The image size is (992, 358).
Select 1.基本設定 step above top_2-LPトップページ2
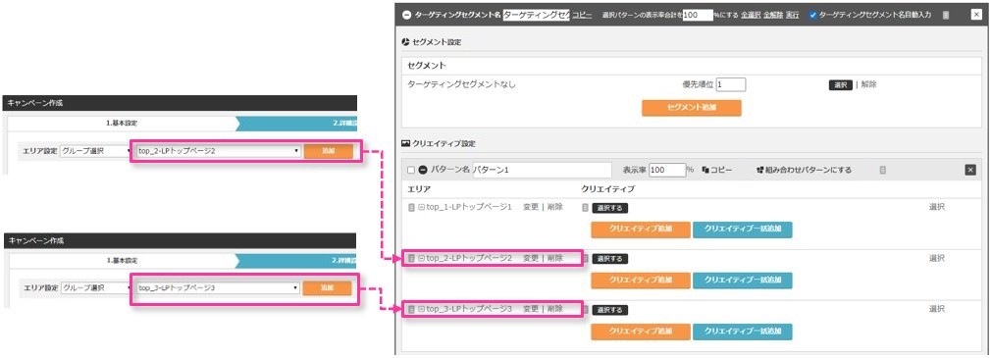[122, 123]
